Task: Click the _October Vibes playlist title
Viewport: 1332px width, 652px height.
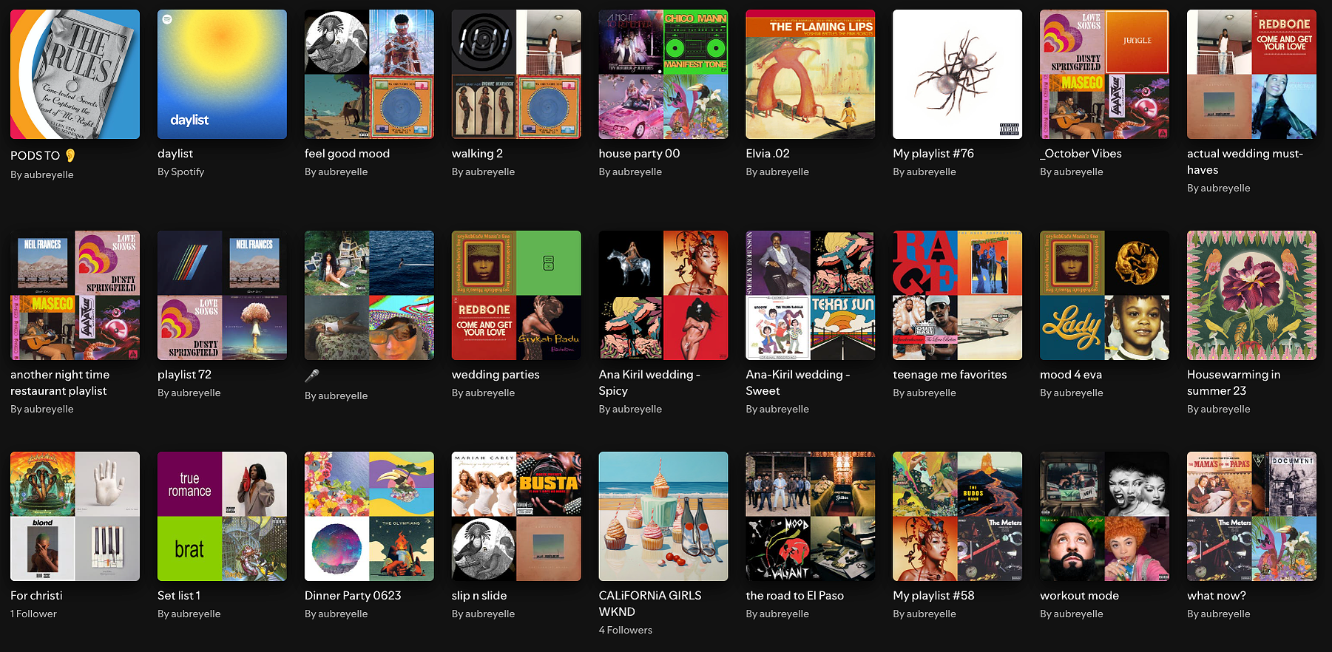Action: tap(1081, 154)
